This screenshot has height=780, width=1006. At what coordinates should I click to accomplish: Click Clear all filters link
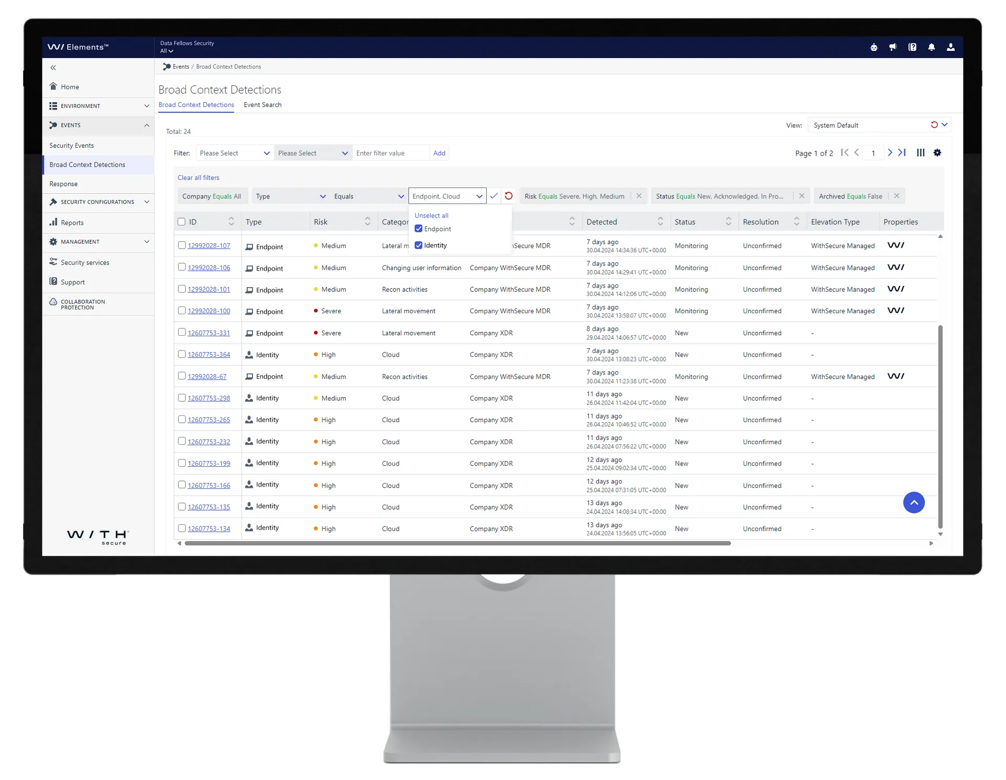tap(198, 178)
